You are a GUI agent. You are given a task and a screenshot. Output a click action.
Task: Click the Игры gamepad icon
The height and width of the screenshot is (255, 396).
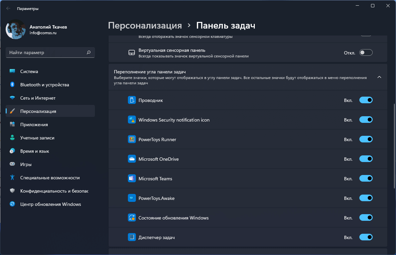click(x=12, y=164)
